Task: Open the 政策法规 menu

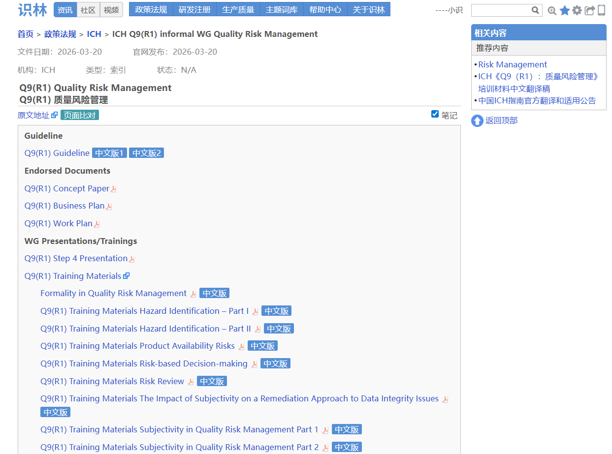Action: coord(151,10)
